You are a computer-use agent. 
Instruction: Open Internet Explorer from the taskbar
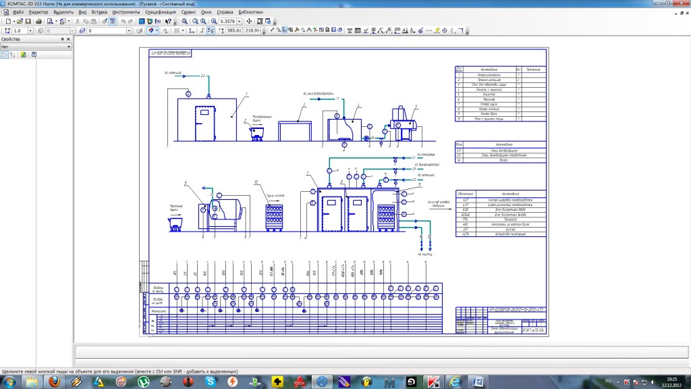455,382
